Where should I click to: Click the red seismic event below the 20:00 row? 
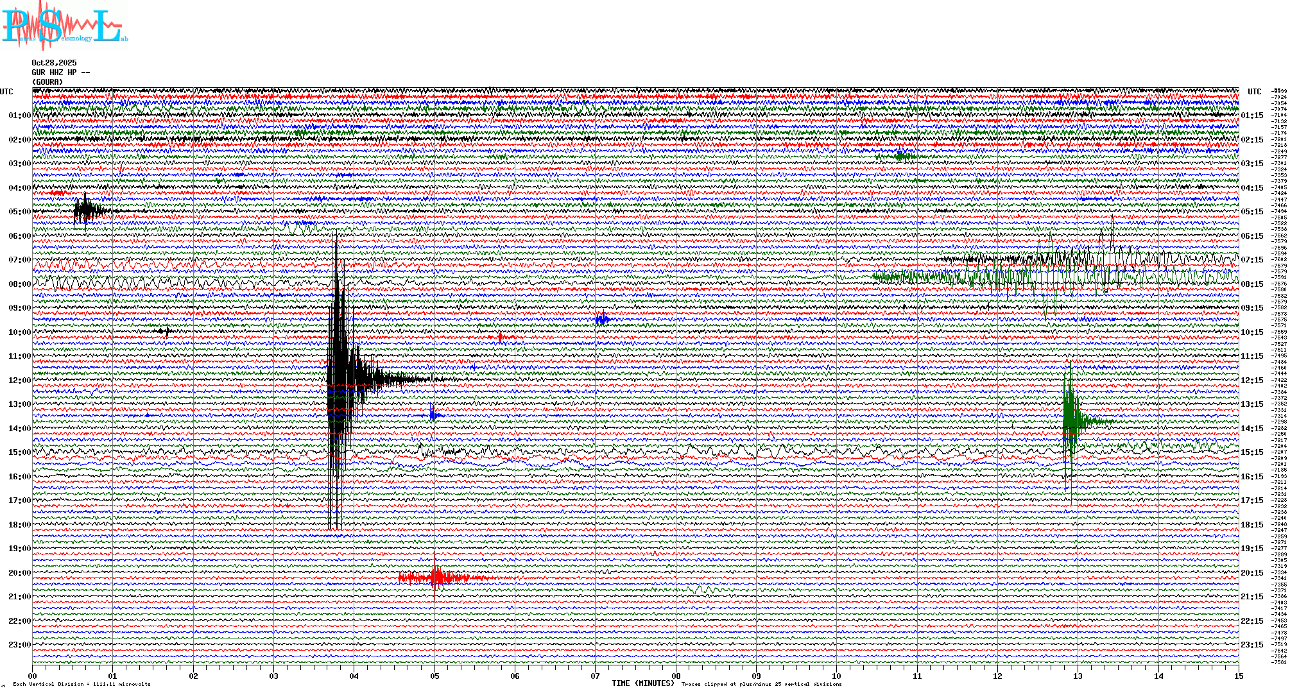pyautogui.click(x=436, y=577)
